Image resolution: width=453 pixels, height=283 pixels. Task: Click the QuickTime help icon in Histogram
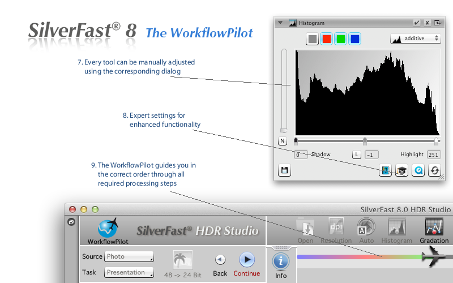417,170
